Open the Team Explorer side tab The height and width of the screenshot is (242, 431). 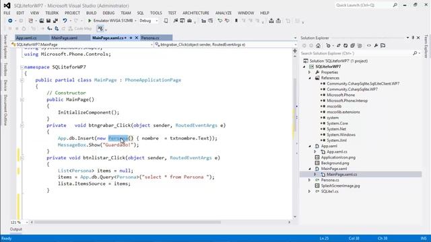coord(426,46)
